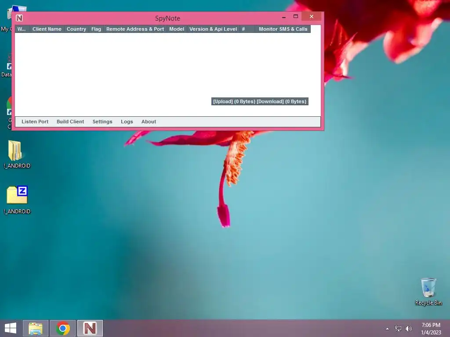Screen dimensions: 450x337
Task: Click the SpyNote N logo in title bar
Action: point(19,18)
